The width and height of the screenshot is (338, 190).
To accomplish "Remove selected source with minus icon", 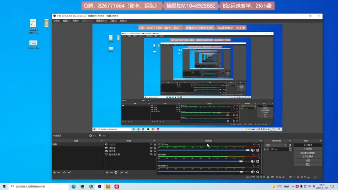I will point(112,172).
